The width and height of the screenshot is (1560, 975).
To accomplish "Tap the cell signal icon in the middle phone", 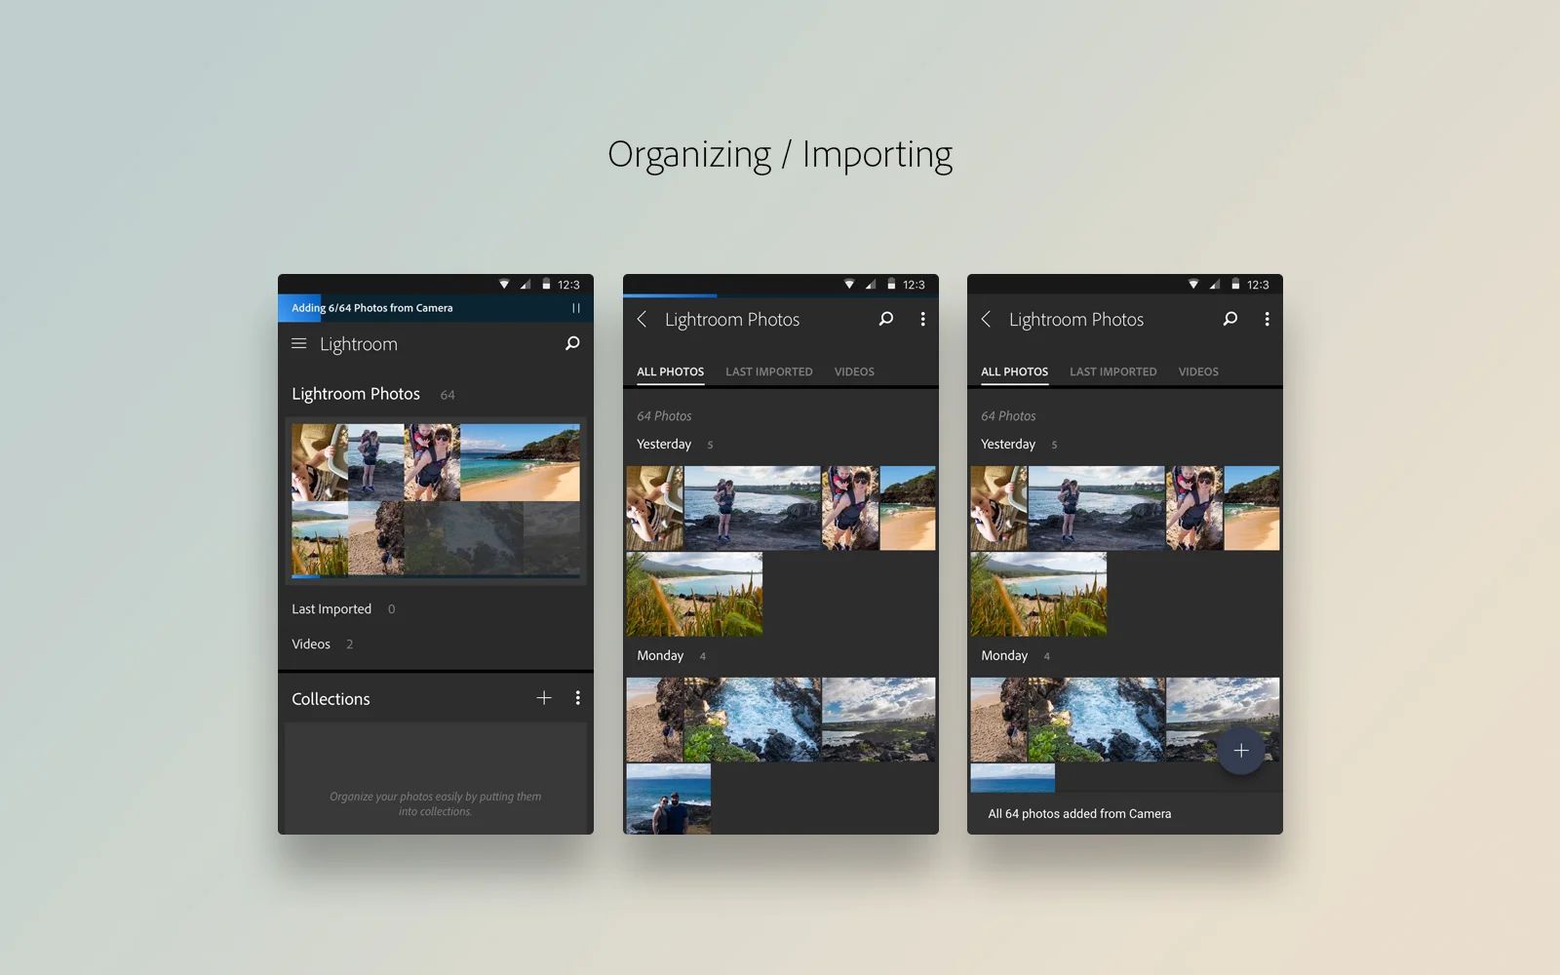I will (x=870, y=285).
